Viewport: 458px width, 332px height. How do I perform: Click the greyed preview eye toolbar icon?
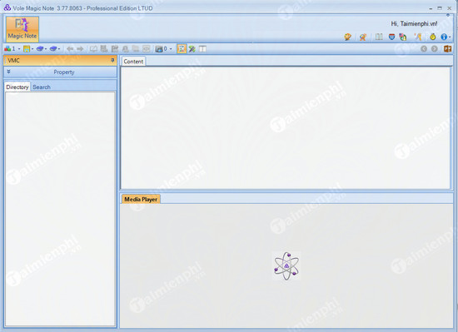(x=147, y=49)
